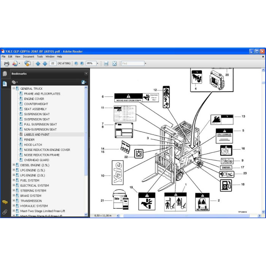Open NON-SUSPENSION SEAT bookmark

click(x=40, y=129)
